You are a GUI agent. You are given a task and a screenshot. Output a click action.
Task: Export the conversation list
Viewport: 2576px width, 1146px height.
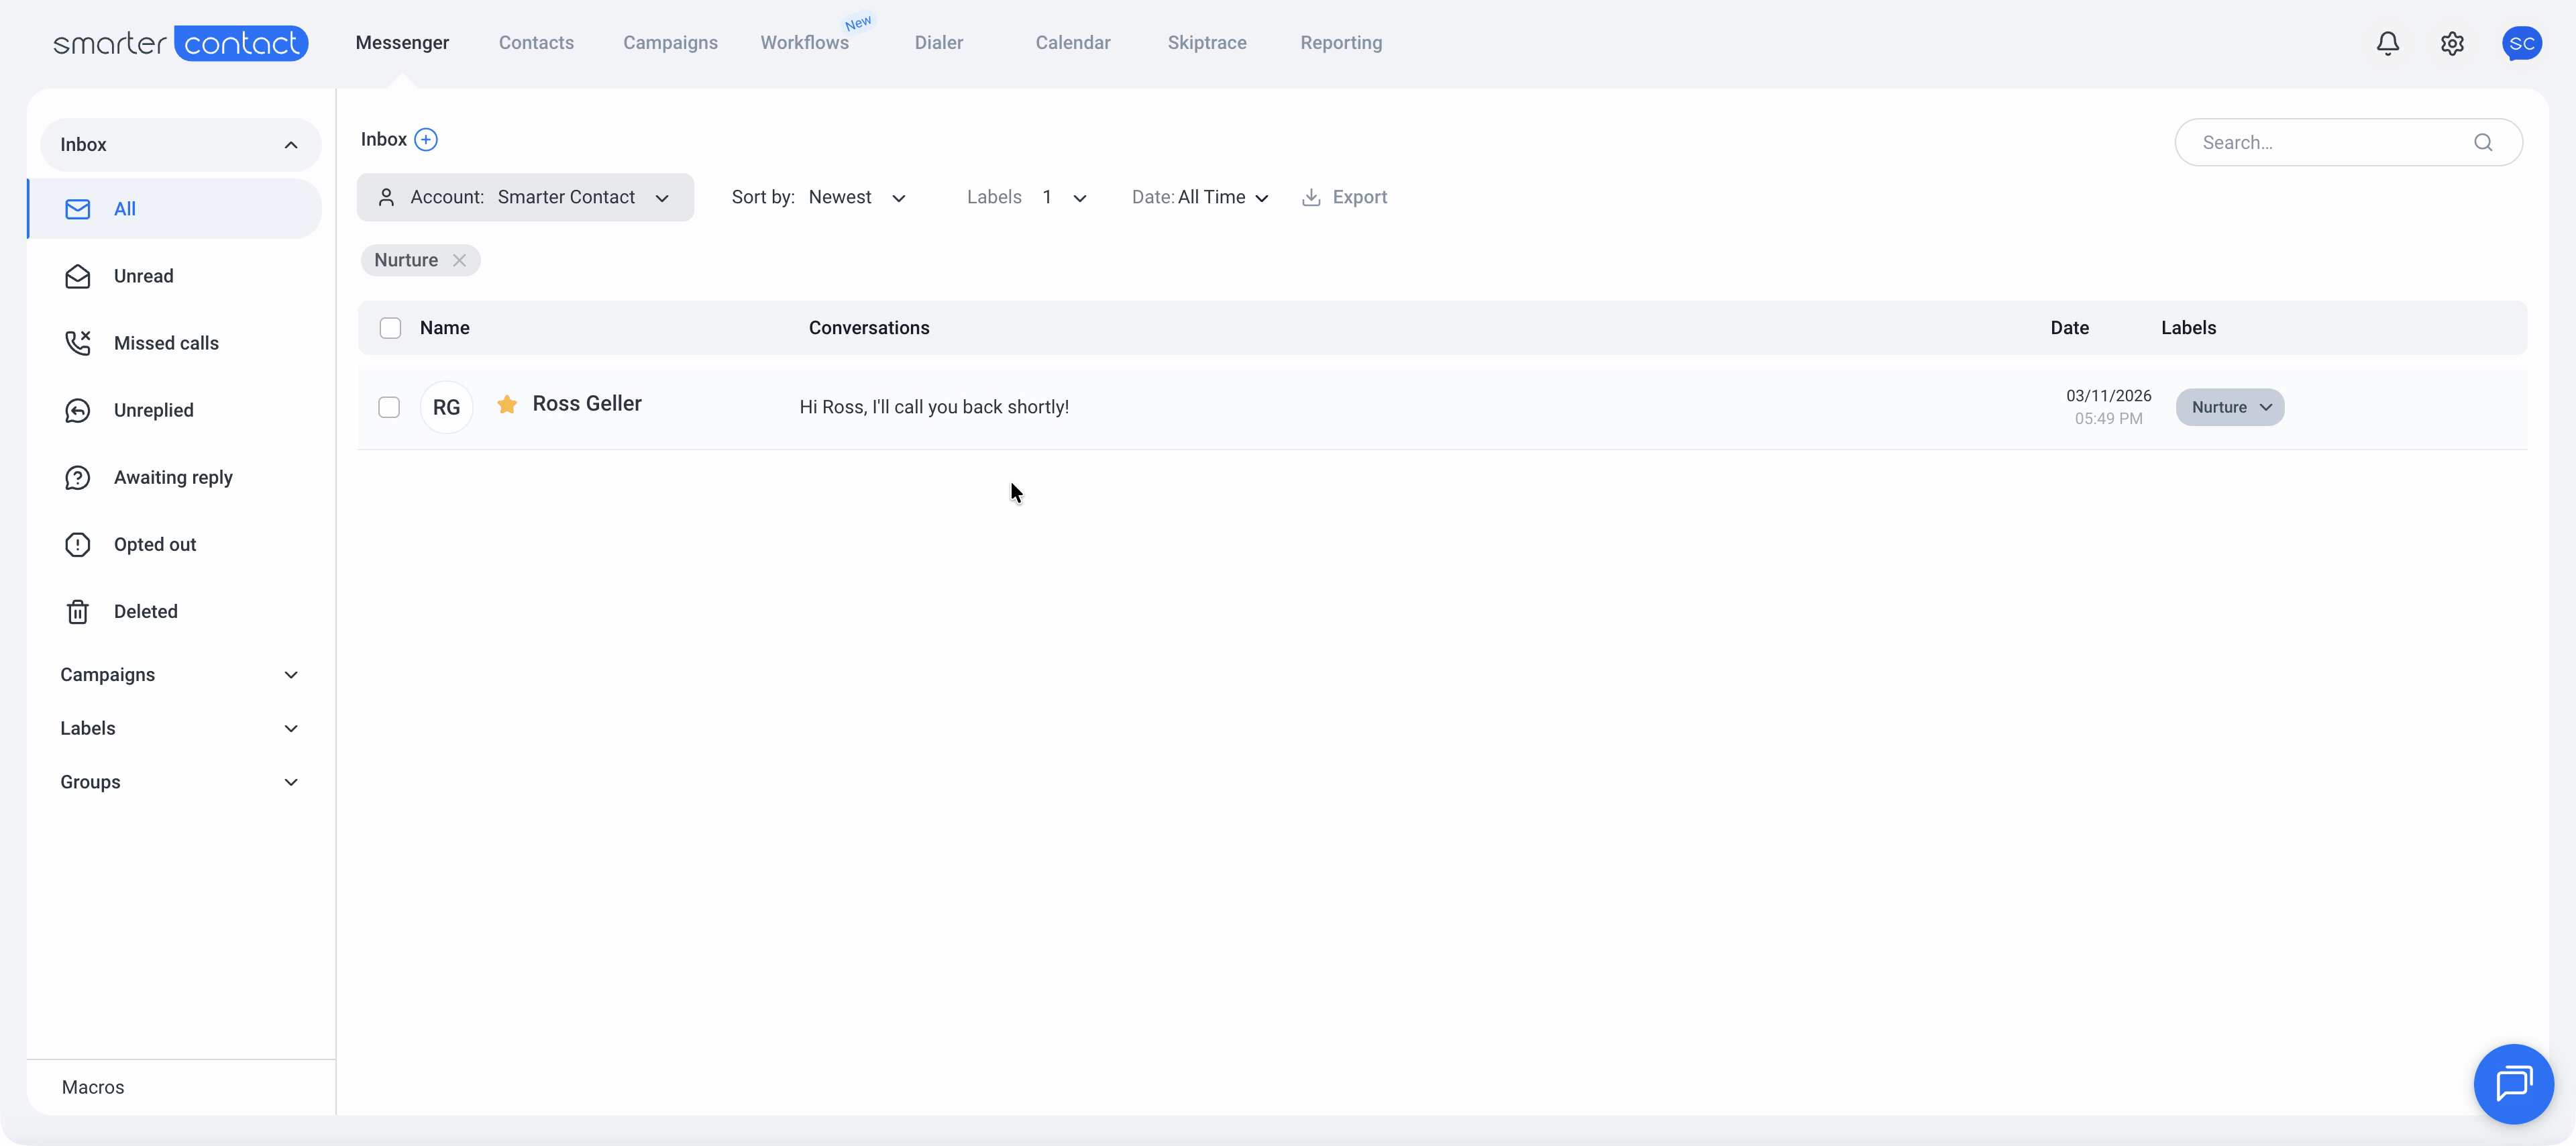click(1344, 197)
